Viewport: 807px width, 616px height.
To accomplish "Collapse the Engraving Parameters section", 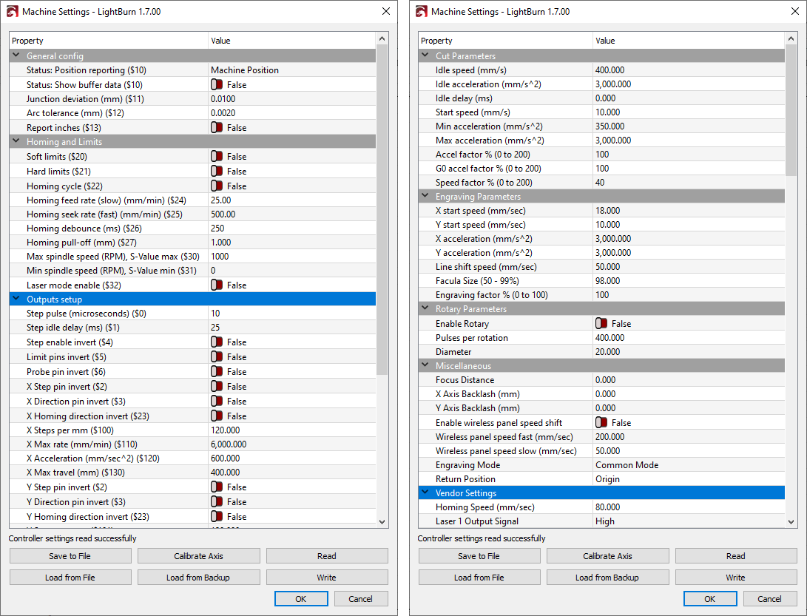I will click(425, 197).
